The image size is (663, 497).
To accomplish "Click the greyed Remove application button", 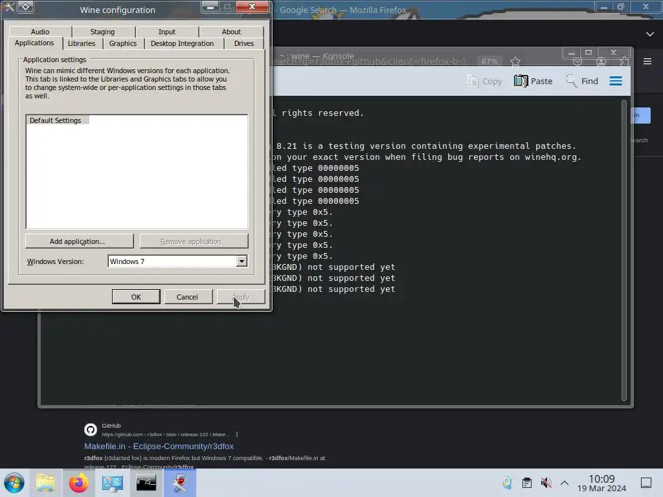I will point(194,241).
